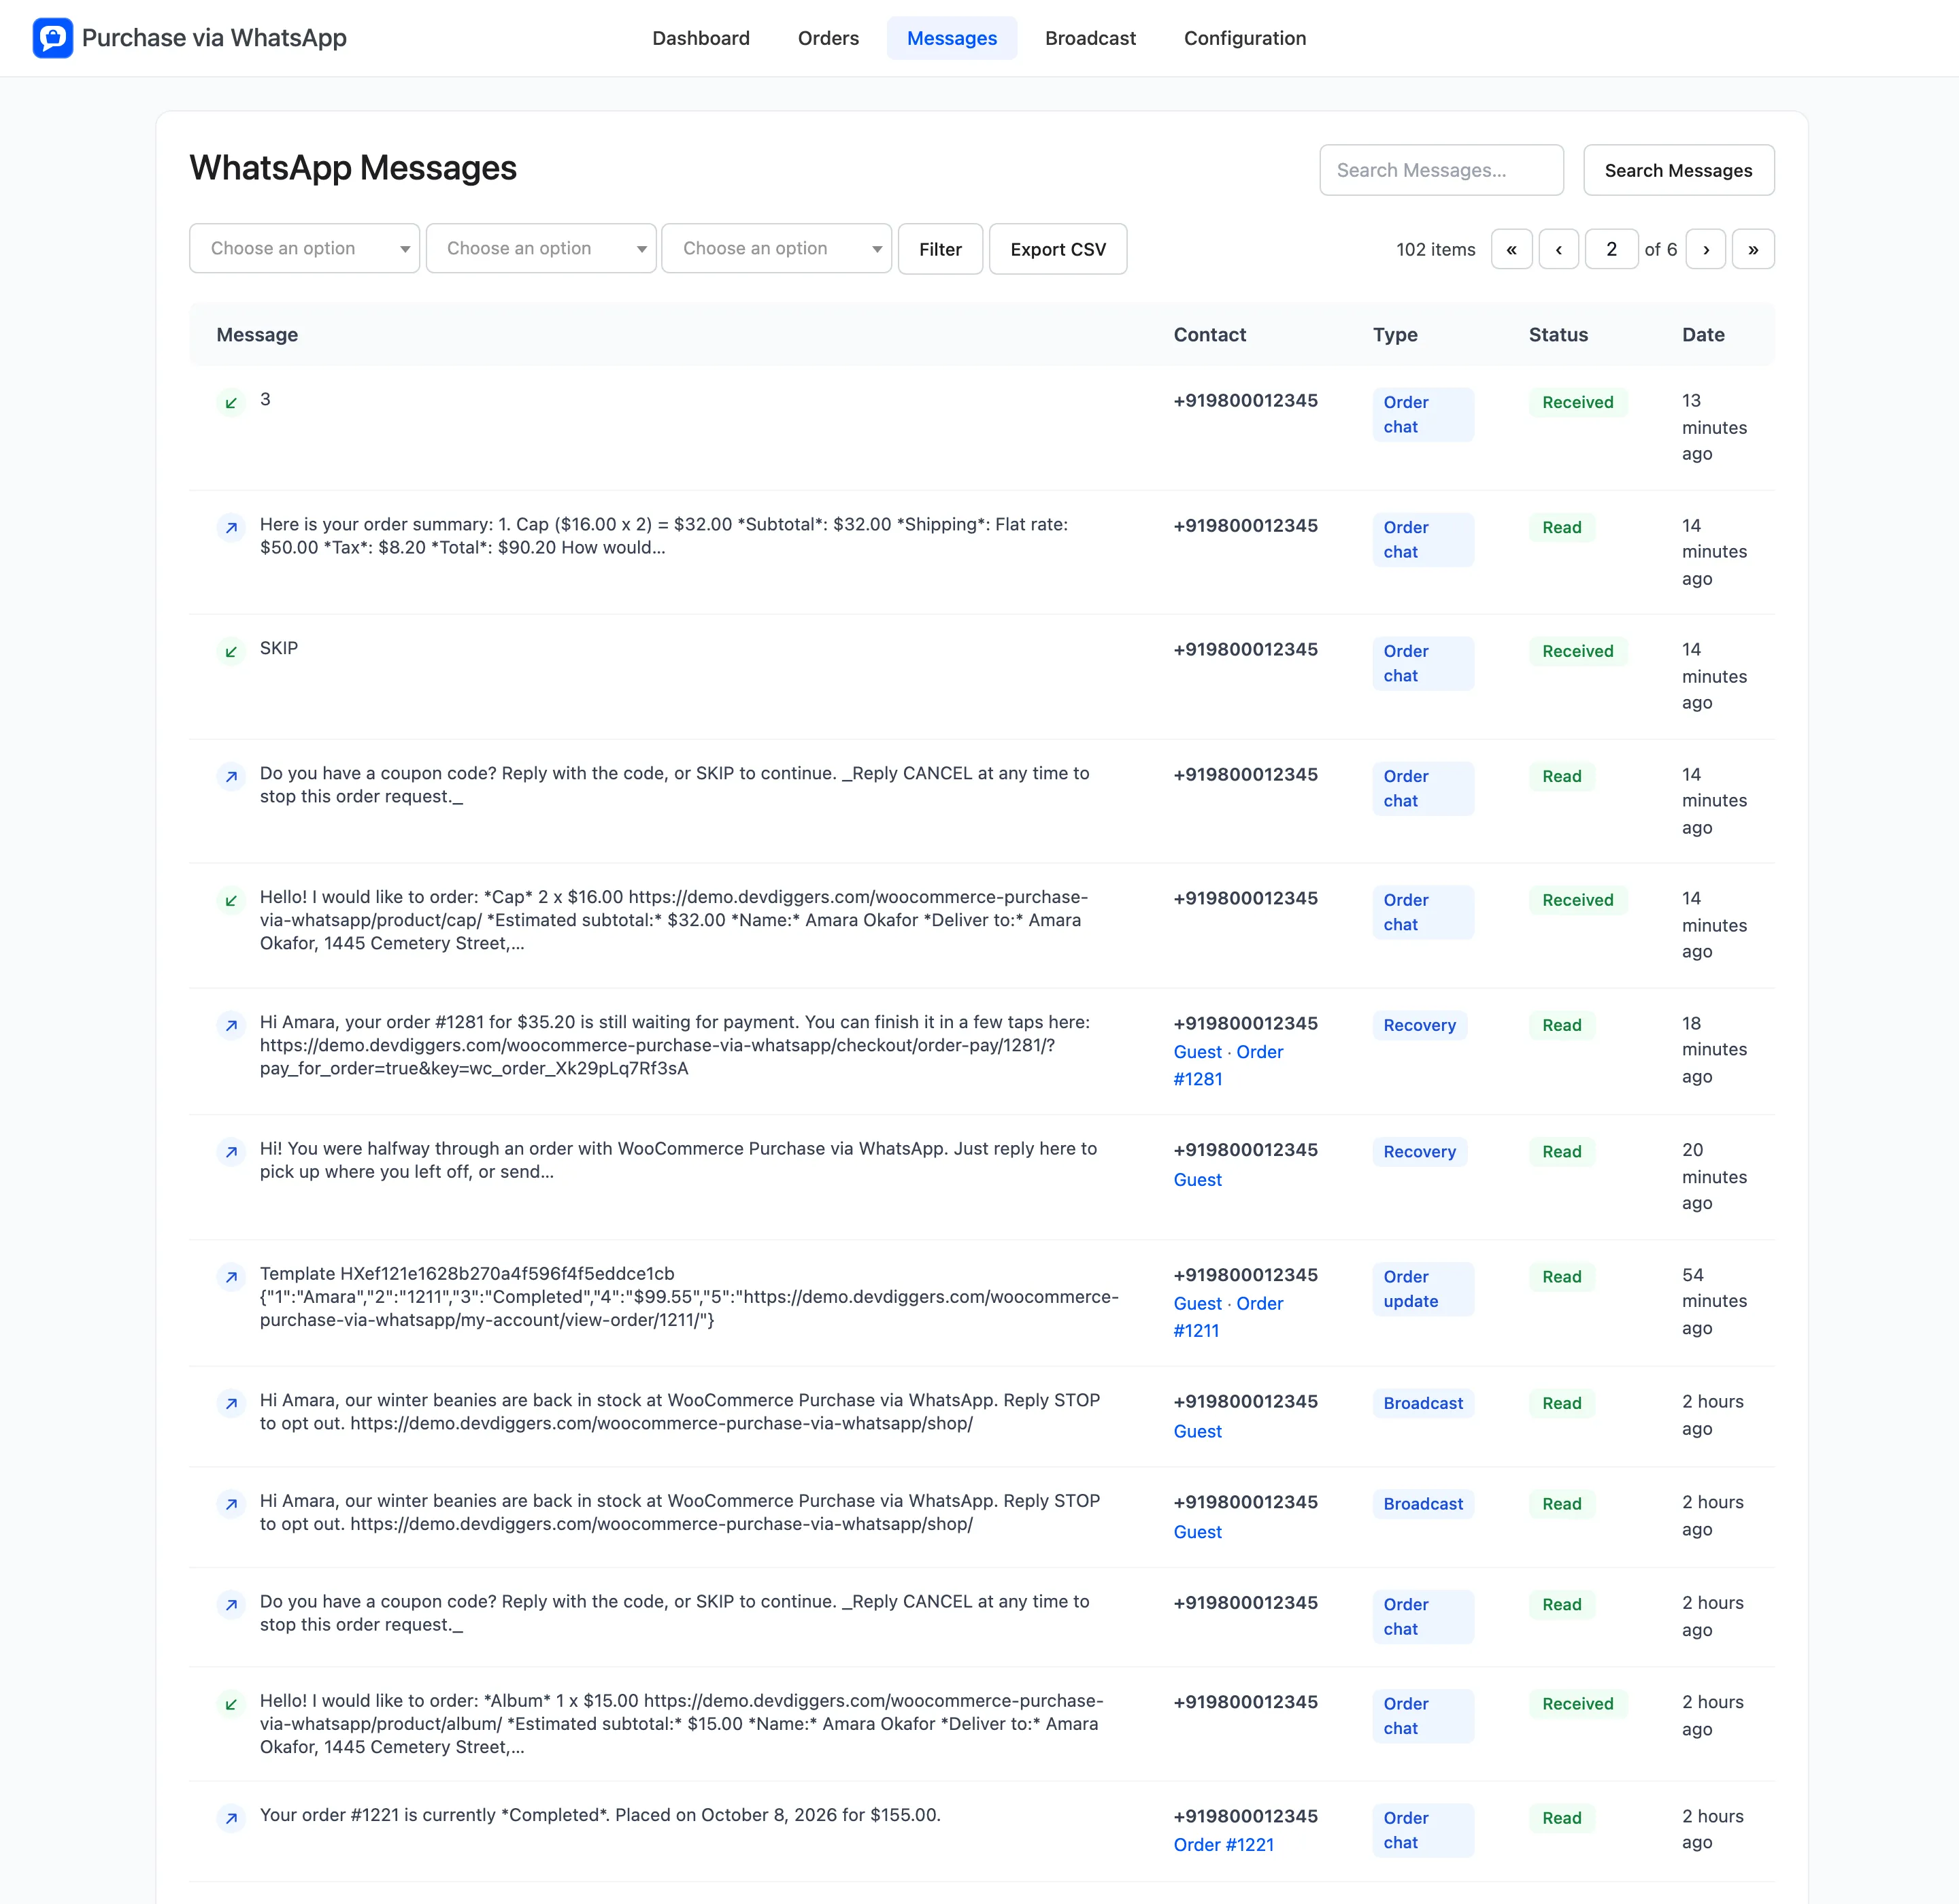The width and height of the screenshot is (1959, 1904).
Task: Click the outgoing icon beside the order #1281 recovery message
Action: 231,1025
